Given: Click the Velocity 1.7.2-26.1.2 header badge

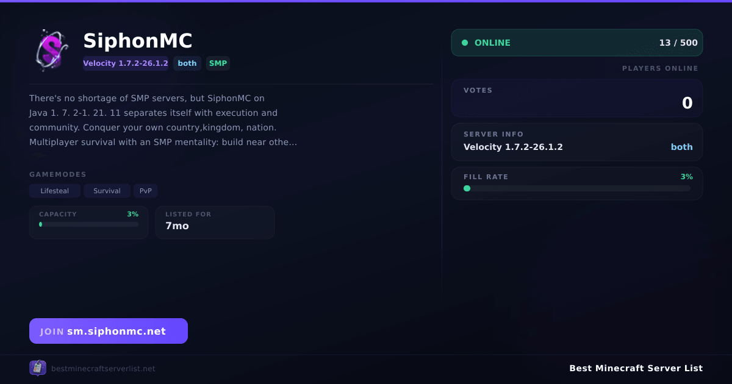Looking at the screenshot, I should [126, 63].
